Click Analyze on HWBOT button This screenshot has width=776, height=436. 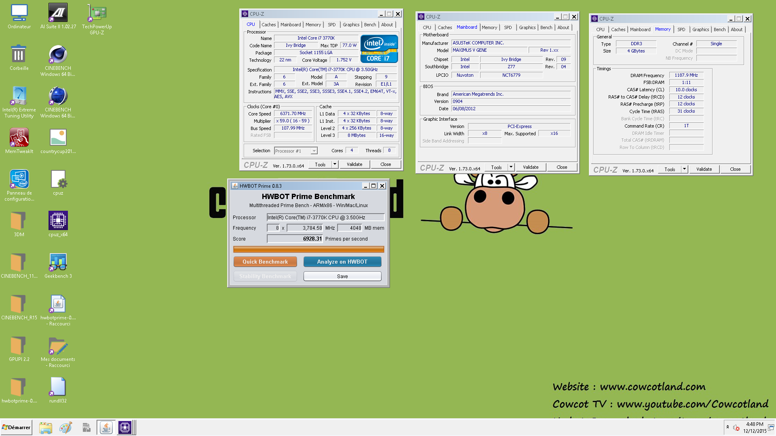[x=342, y=262]
